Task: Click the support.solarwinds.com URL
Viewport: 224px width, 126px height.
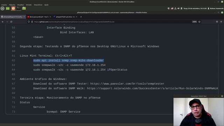Action: point(153,89)
